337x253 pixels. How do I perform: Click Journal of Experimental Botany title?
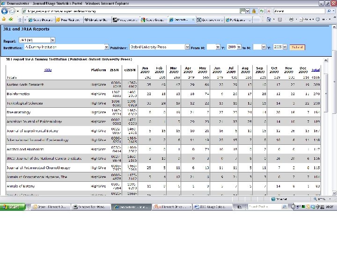(32, 131)
